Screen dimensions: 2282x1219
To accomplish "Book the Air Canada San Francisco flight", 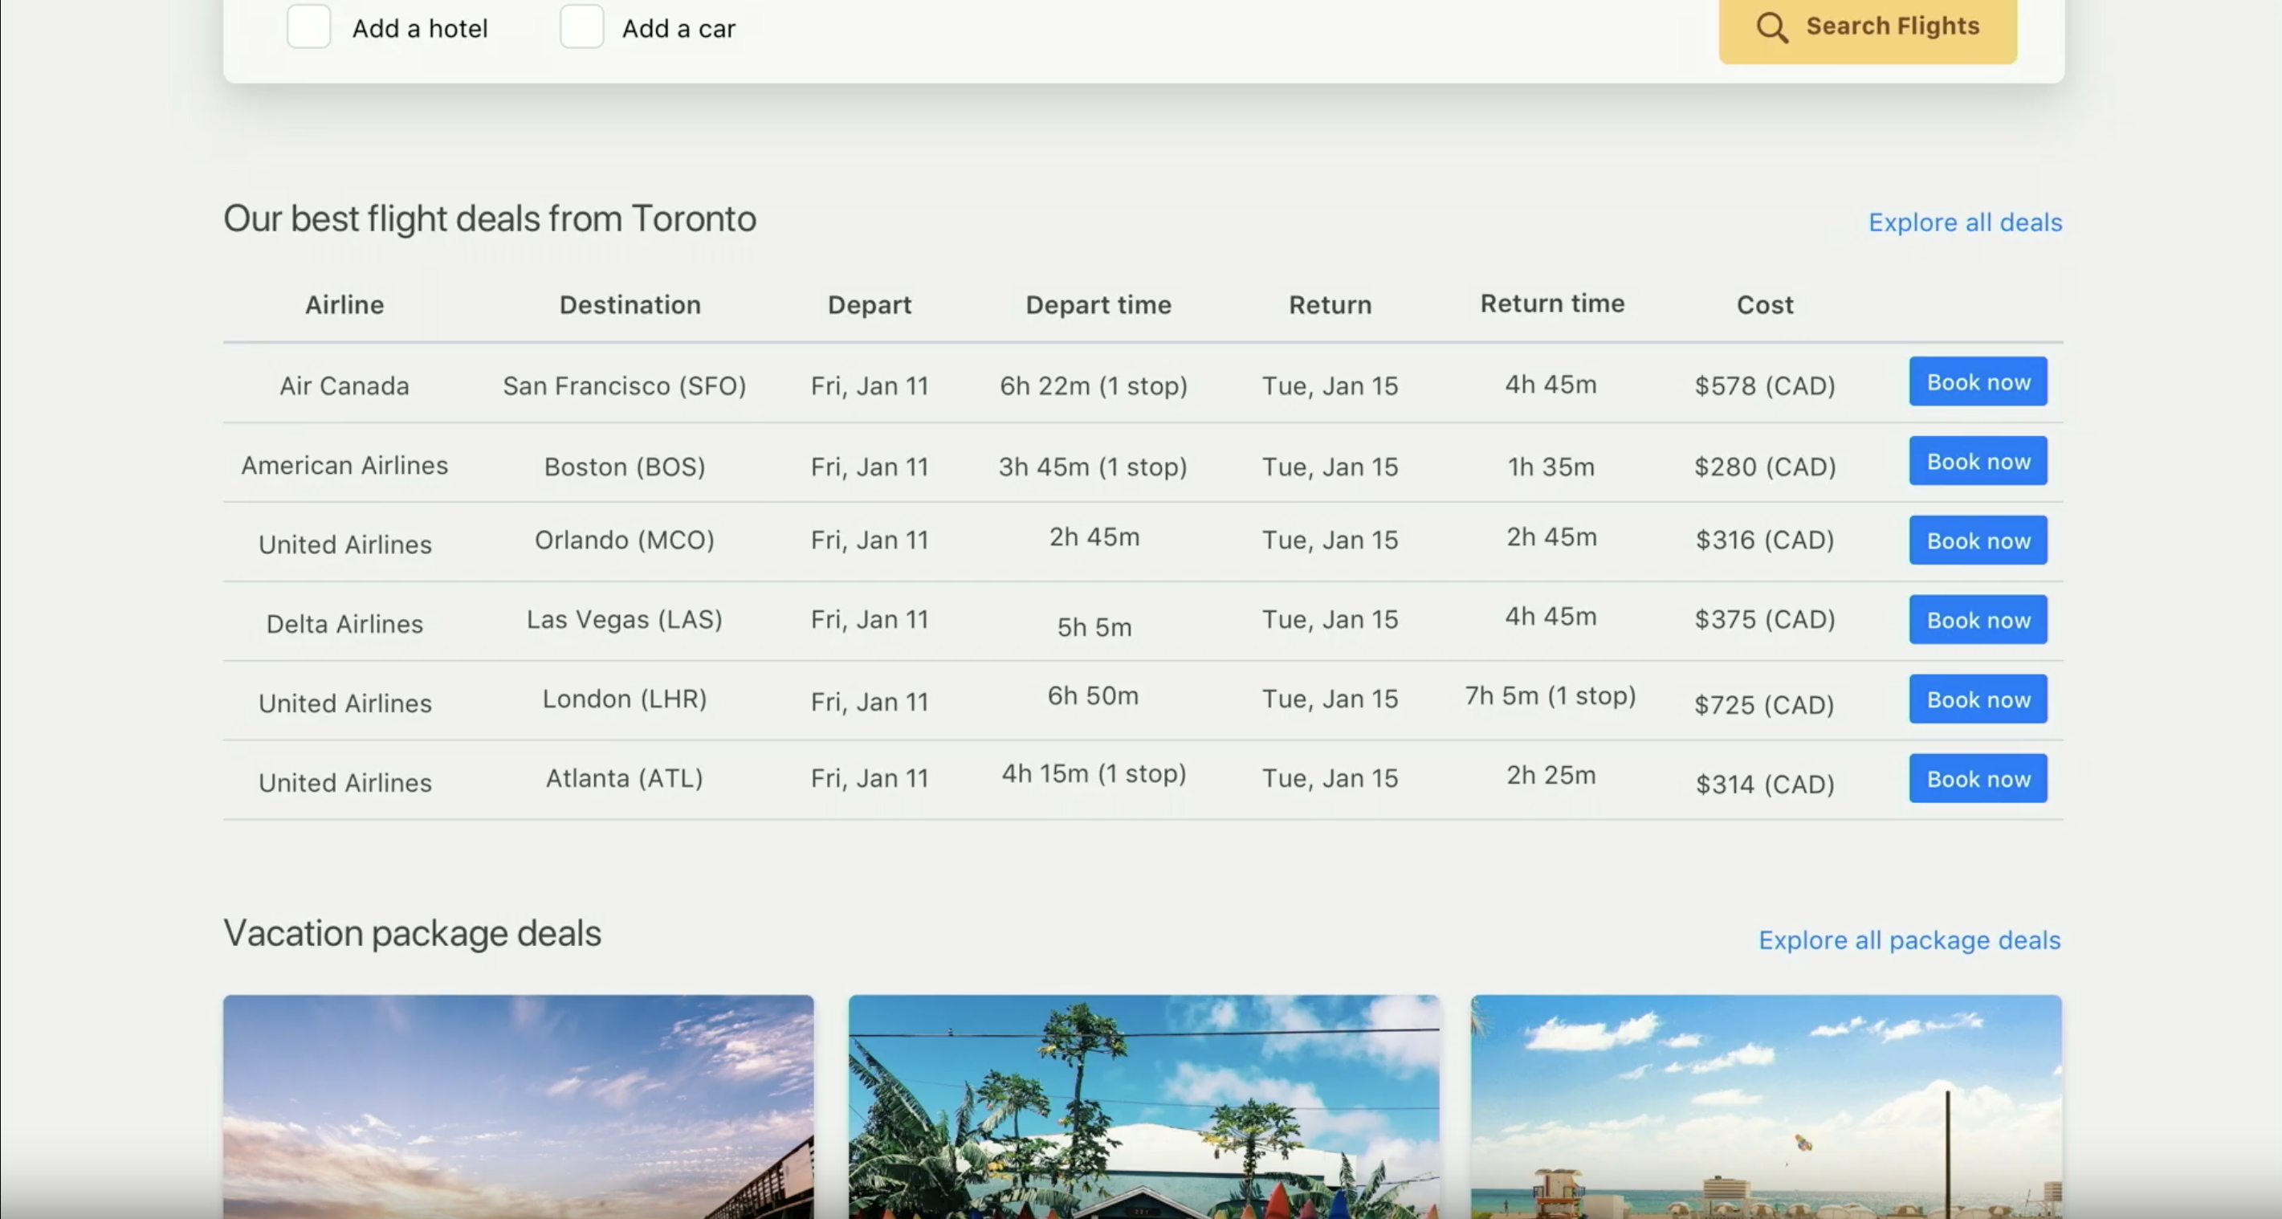I will [1977, 381].
